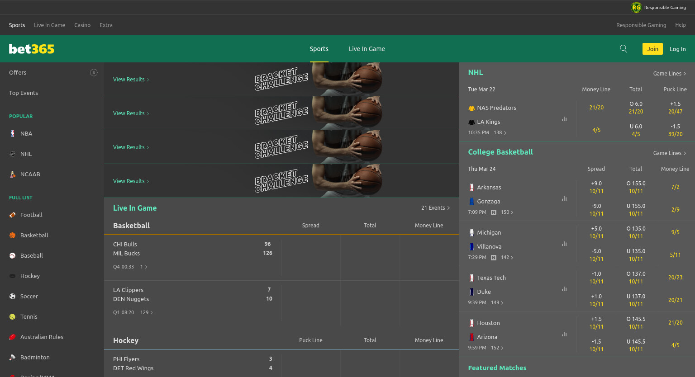Select LA Kings money line 4/5
Image resolution: width=695 pixels, height=377 pixels.
pos(596,130)
